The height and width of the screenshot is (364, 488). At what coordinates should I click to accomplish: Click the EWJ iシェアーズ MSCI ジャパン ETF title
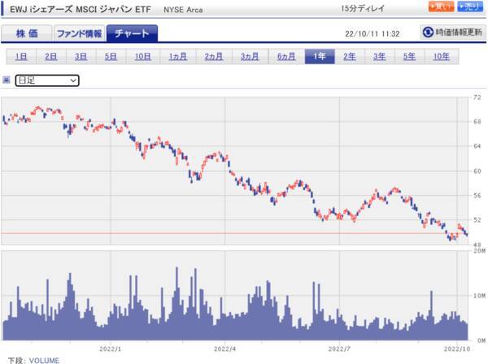click(81, 9)
